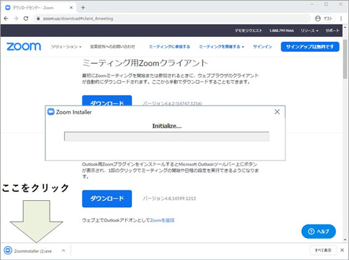
Task: Close the download bar with X
Action: 342,250
